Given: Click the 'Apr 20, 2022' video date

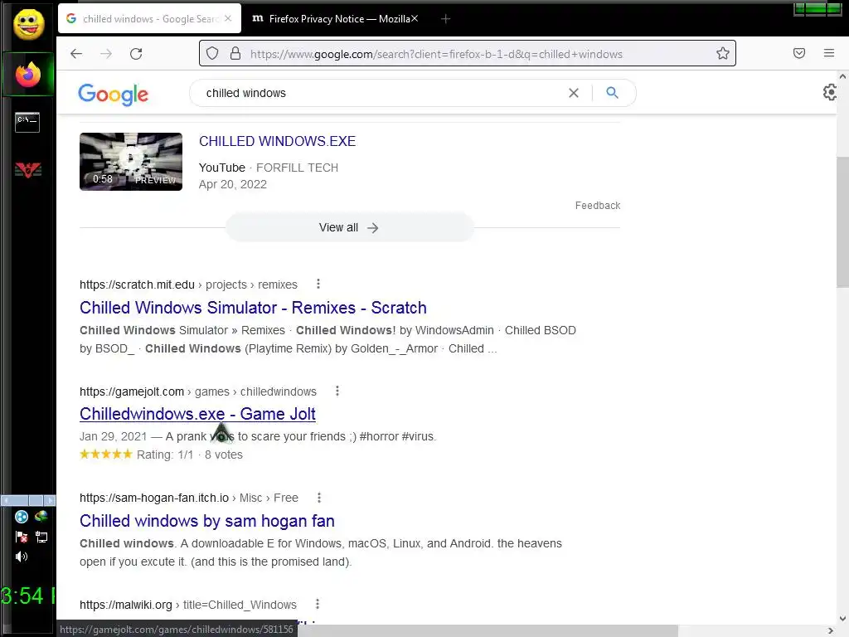Looking at the screenshot, I should click(233, 184).
